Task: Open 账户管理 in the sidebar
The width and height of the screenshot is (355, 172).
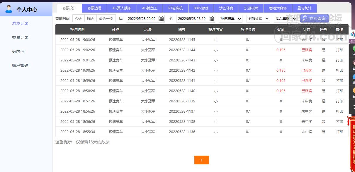Action: click(x=20, y=66)
